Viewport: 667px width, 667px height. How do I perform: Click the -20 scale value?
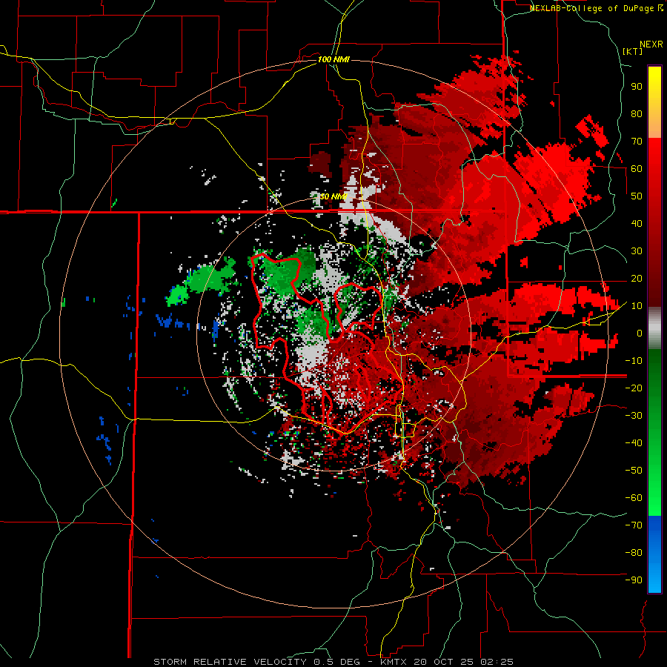(634, 388)
